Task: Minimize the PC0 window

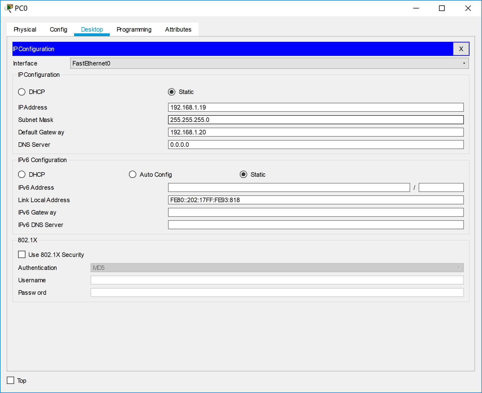Action: (416, 8)
